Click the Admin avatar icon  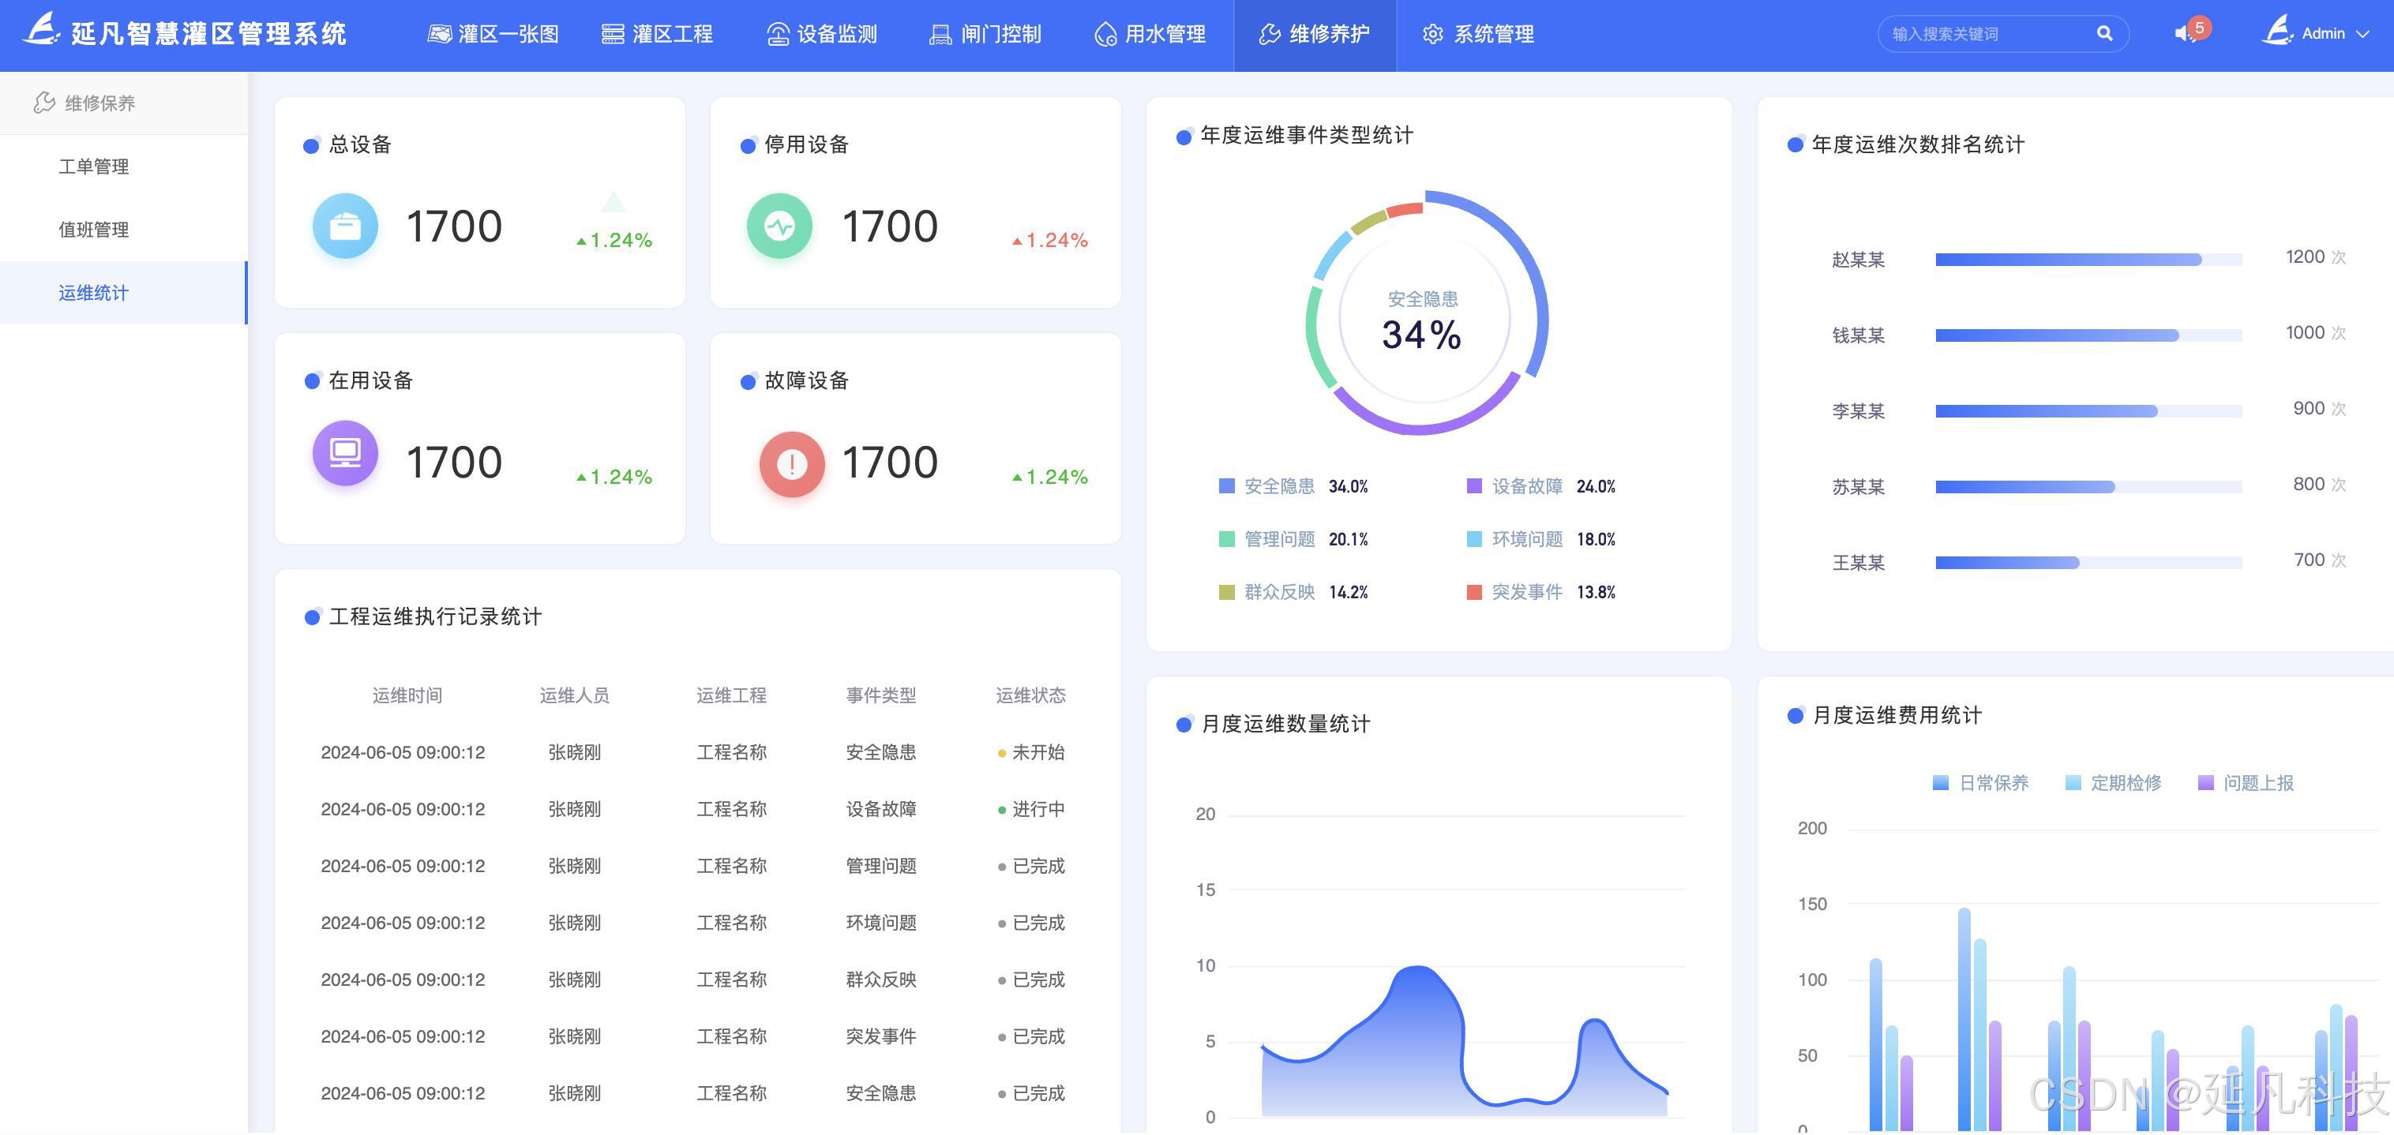2277,32
